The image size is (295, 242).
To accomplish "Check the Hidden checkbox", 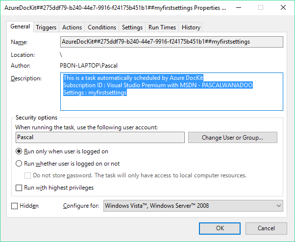I will click(15, 206).
